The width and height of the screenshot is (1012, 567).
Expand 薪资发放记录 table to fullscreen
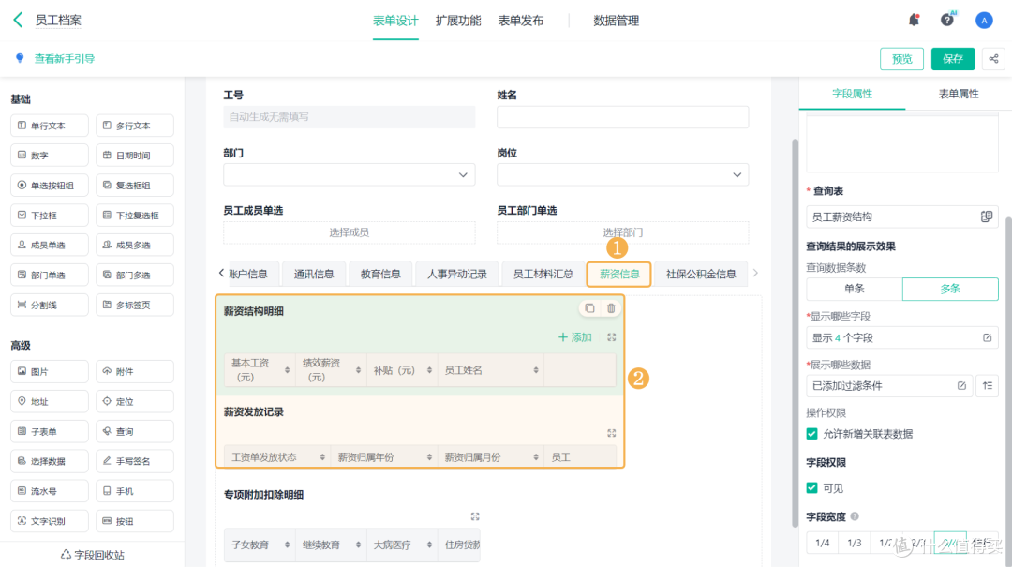[x=611, y=433]
